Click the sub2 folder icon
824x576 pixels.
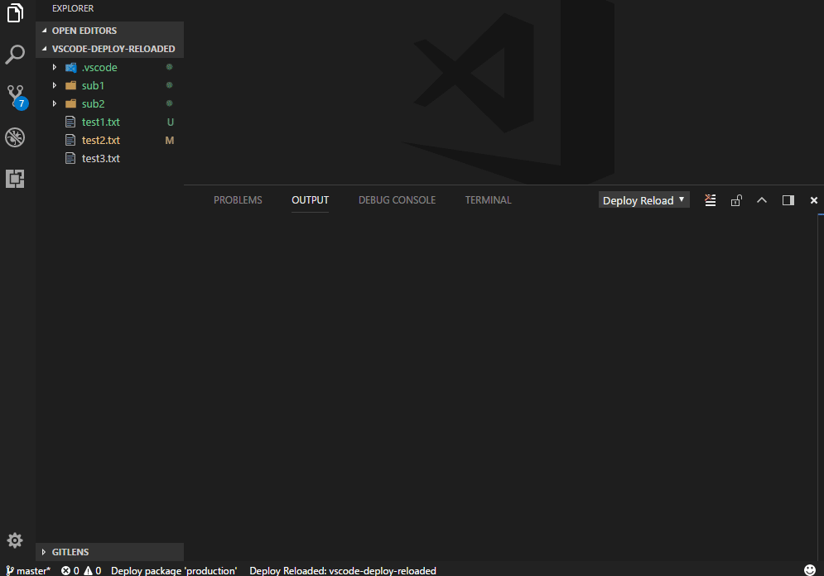(x=70, y=103)
